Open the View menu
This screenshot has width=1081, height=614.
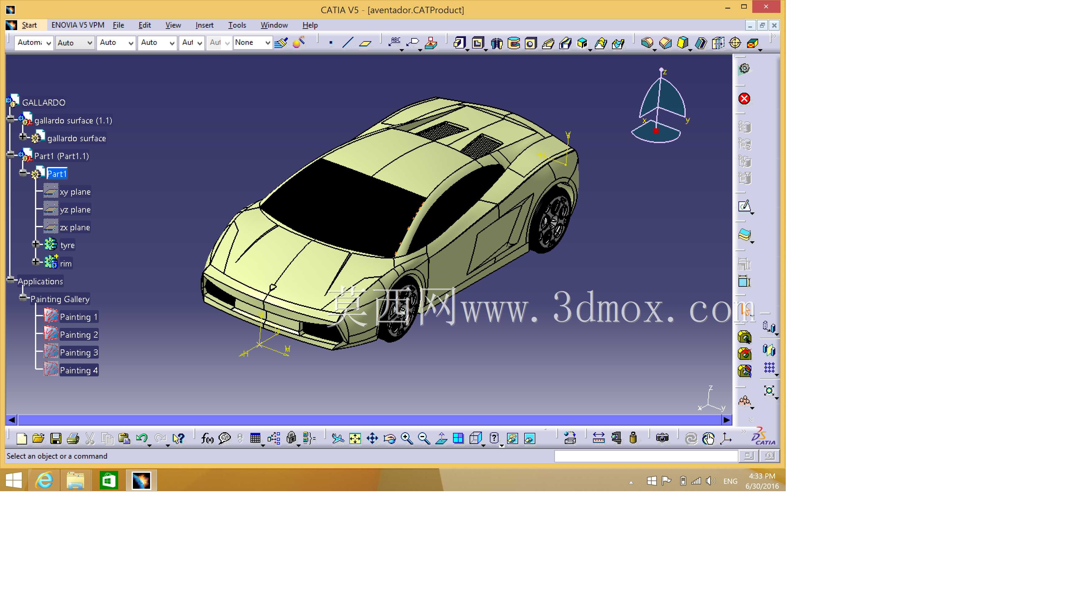click(173, 25)
